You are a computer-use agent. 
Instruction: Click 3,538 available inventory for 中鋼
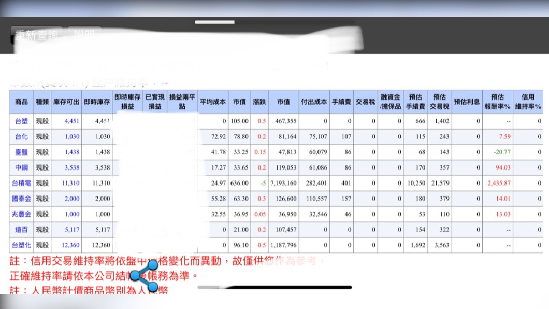pos(72,167)
